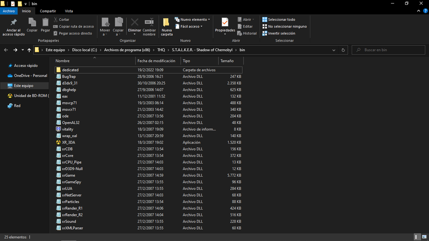This screenshot has width=429, height=241.
Task: Click Seleccionar todo
Action: pos(279,19)
